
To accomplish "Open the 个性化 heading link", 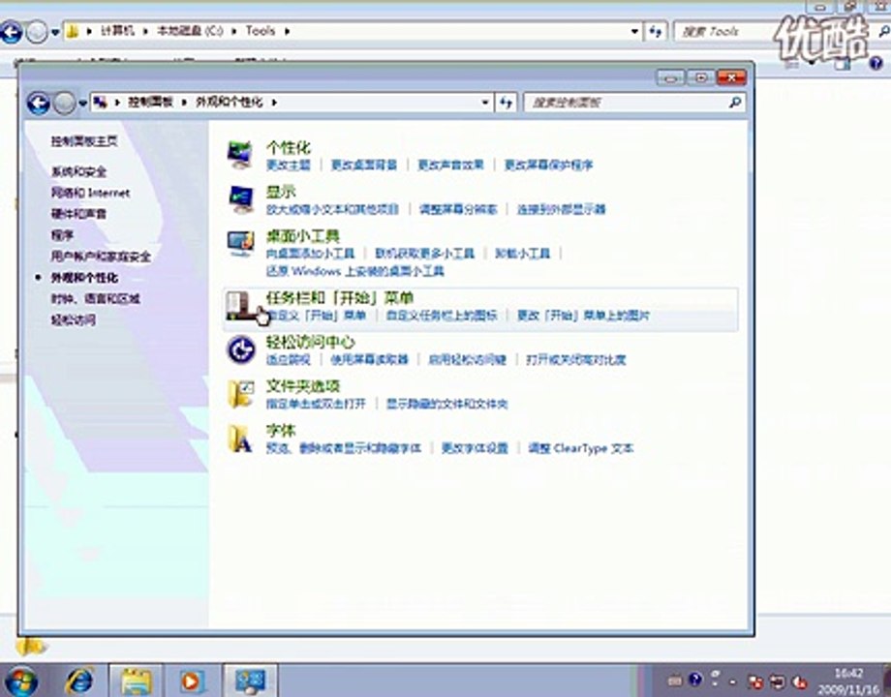I will coord(288,148).
